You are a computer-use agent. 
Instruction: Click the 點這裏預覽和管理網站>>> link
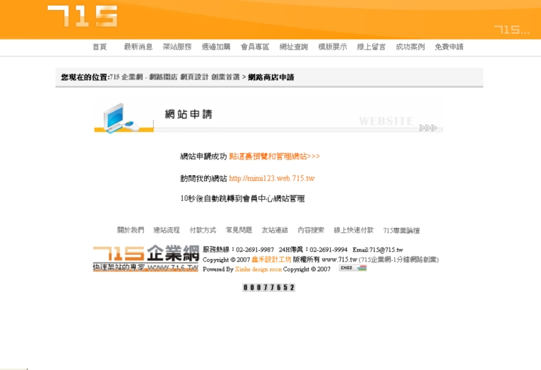(274, 156)
